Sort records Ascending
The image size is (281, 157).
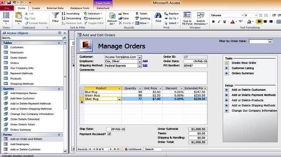pos(70,14)
